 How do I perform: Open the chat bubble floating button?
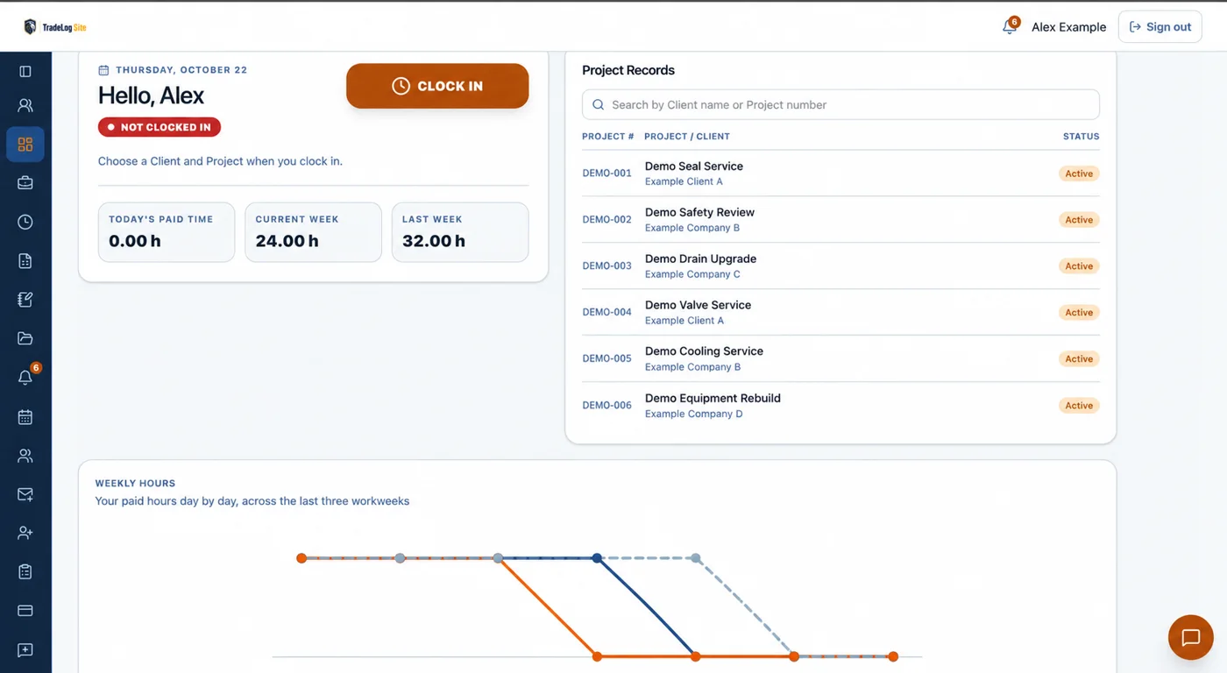[x=1190, y=637]
